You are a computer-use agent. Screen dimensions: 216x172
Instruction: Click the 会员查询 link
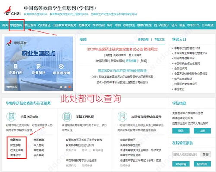[x=39, y=155]
